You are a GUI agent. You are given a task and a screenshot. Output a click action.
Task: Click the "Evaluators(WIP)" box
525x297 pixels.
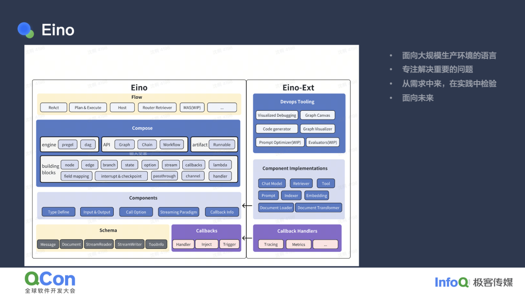pos(323,142)
